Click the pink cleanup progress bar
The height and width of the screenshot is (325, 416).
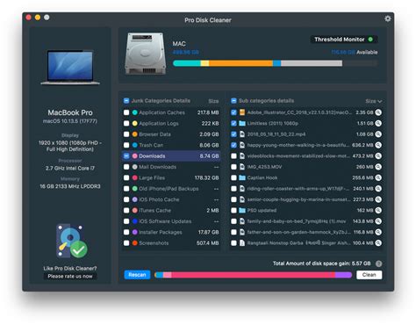point(254,275)
